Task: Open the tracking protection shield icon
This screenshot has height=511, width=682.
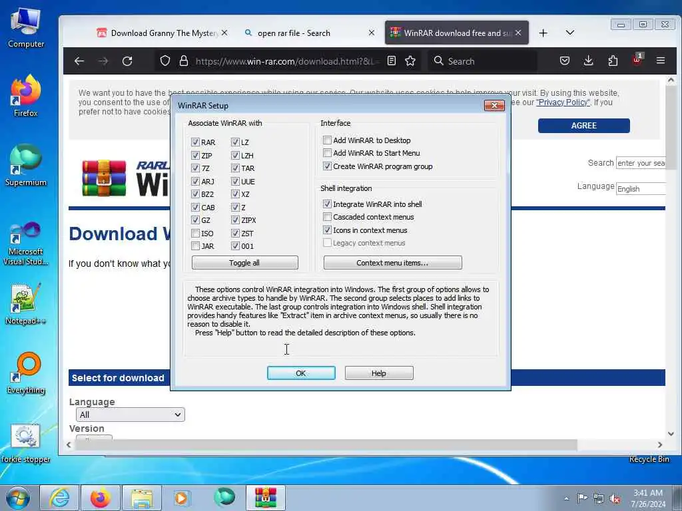Action: point(165,61)
